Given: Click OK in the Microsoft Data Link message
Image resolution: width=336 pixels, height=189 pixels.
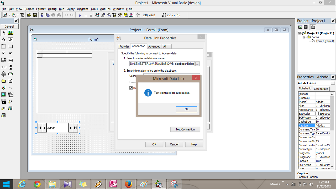Looking at the screenshot, I should (x=187, y=109).
